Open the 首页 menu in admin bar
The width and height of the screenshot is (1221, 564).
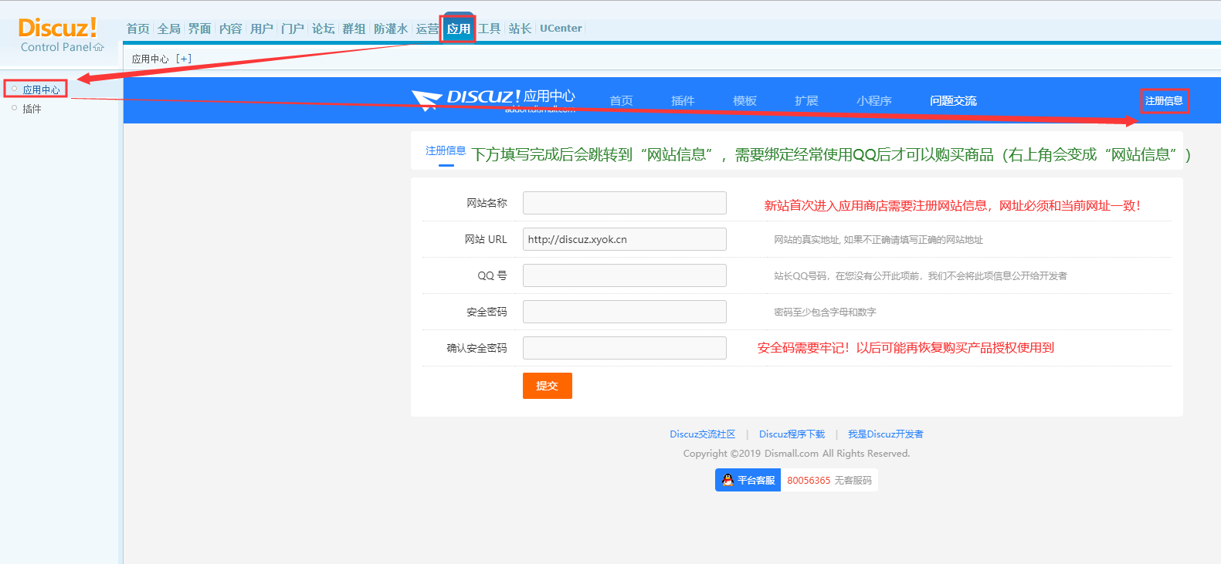coord(137,29)
